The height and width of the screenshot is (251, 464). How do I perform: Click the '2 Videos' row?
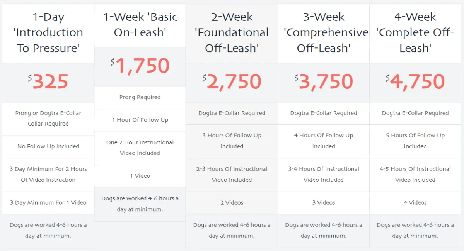pyautogui.click(x=232, y=203)
